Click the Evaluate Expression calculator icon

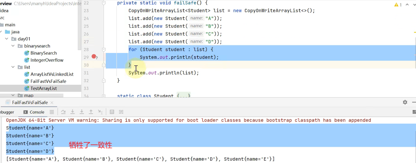(112, 112)
